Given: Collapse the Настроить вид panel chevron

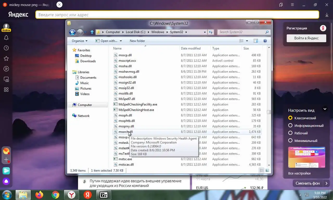Looking at the screenshot, I should [325, 109].
